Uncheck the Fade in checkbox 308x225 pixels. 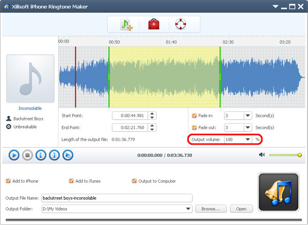(x=194, y=116)
